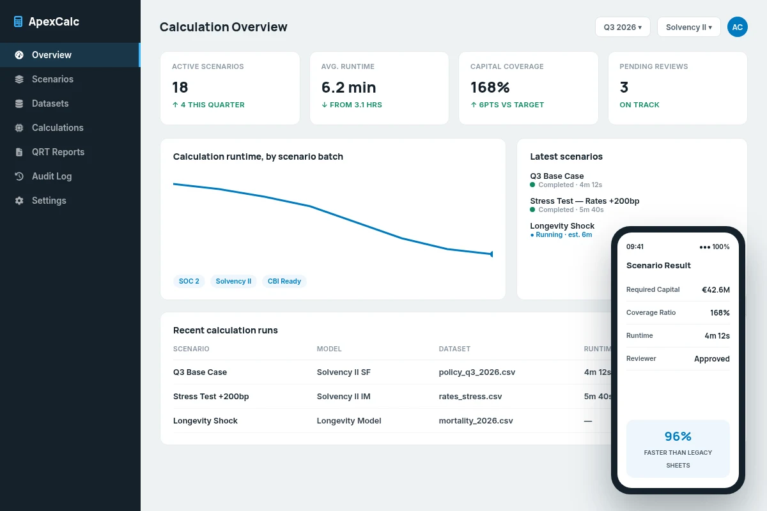Click rates_stress.csv dataset
The width and height of the screenshot is (767, 511).
[x=470, y=397]
